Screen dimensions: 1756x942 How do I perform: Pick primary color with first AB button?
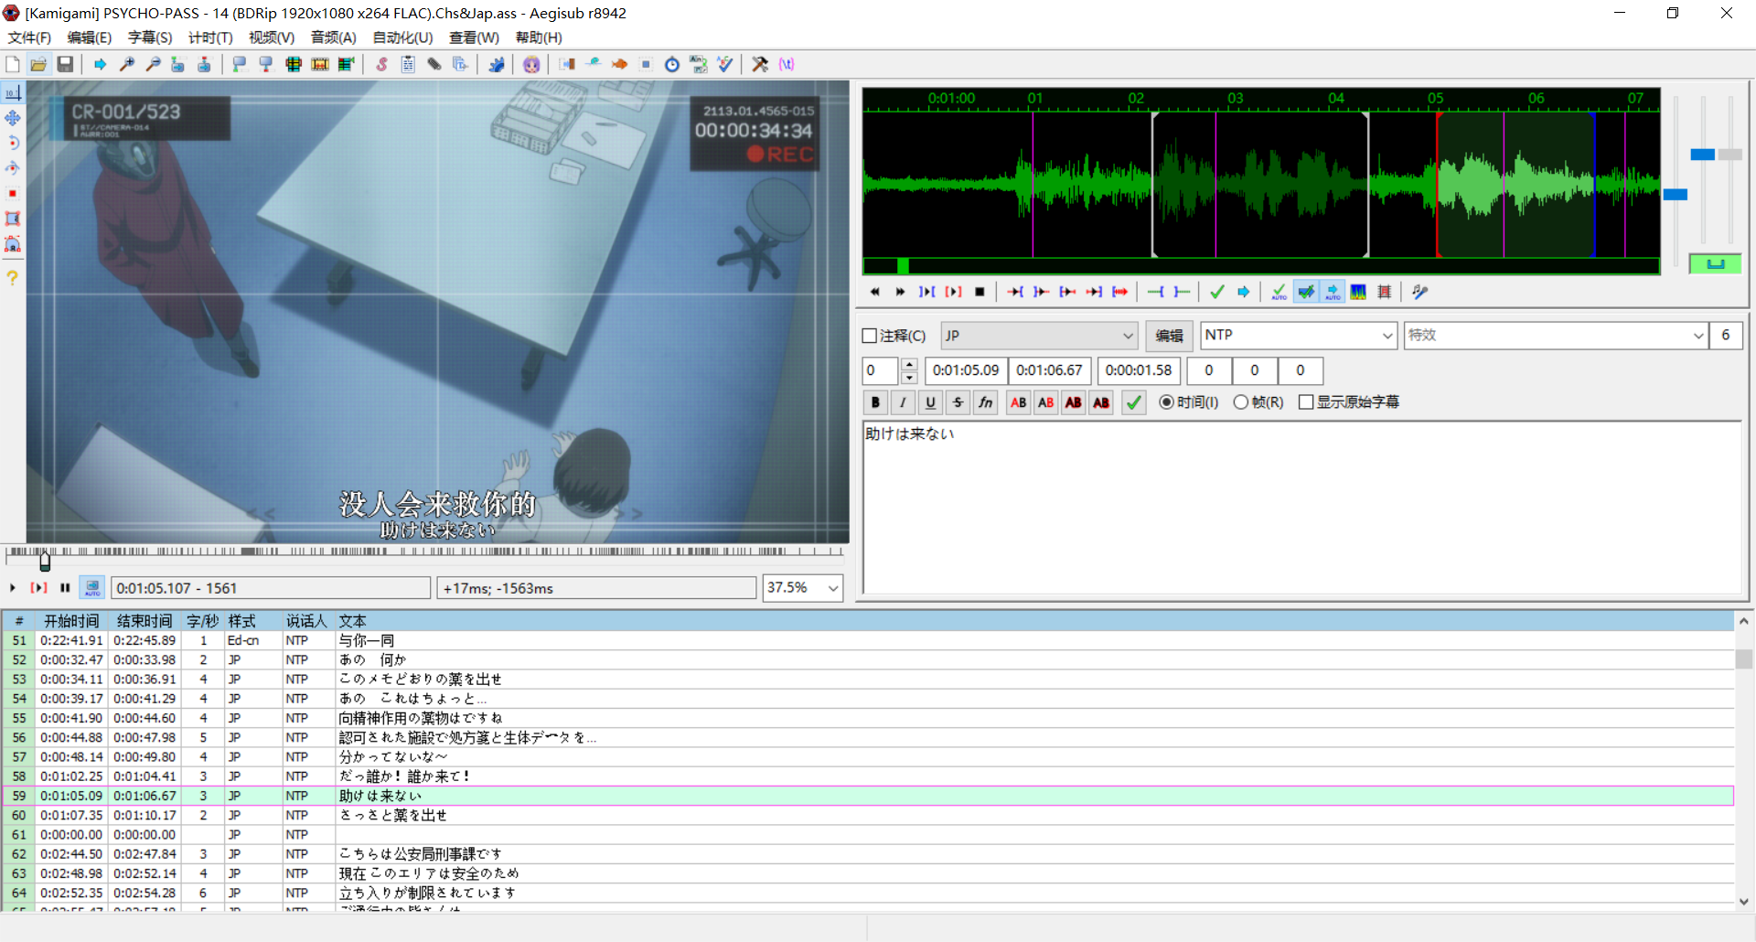pyautogui.click(x=1018, y=402)
